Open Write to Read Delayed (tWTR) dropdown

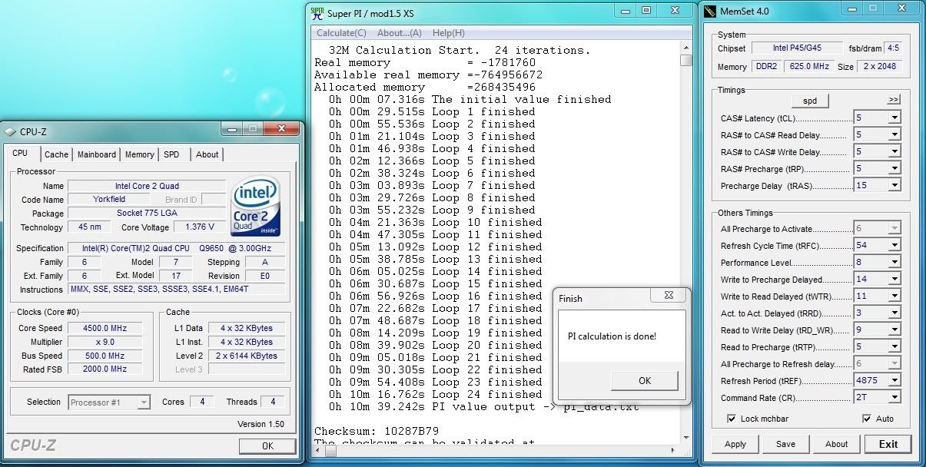tap(894, 296)
